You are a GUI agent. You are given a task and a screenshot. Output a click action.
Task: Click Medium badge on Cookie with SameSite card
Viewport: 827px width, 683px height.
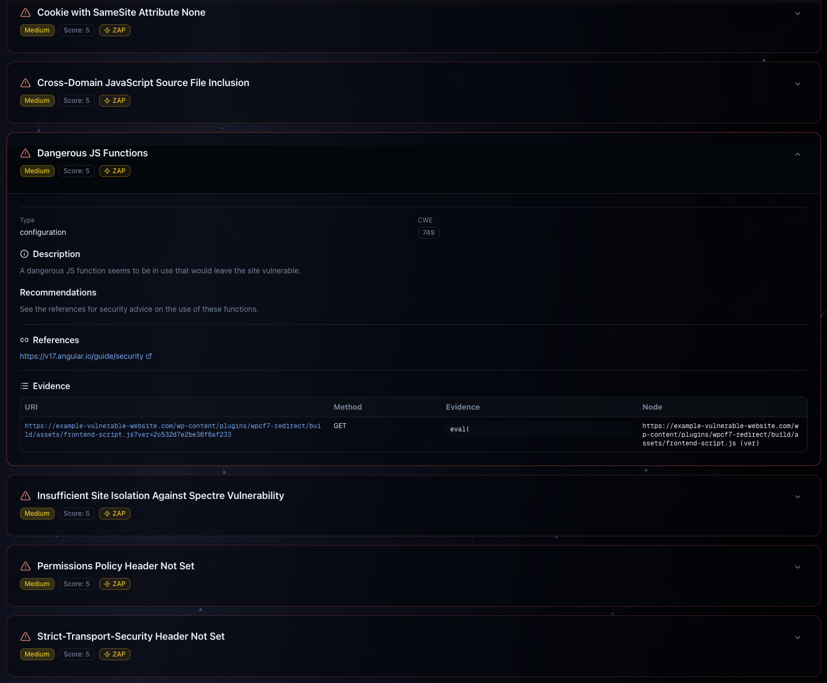(37, 30)
